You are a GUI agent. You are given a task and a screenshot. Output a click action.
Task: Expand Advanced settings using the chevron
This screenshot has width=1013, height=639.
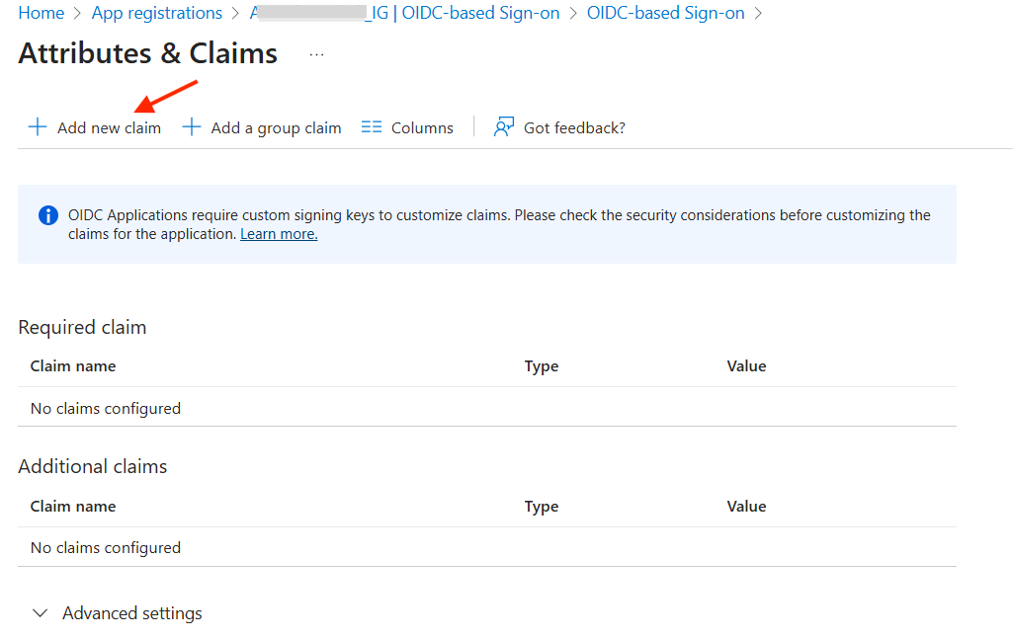click(41, 613)
